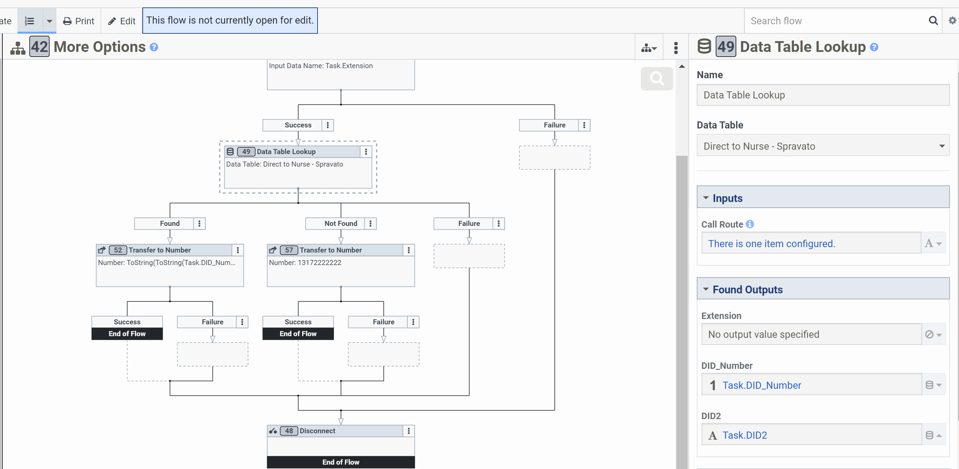Click the Task.DID2 value

745,435
